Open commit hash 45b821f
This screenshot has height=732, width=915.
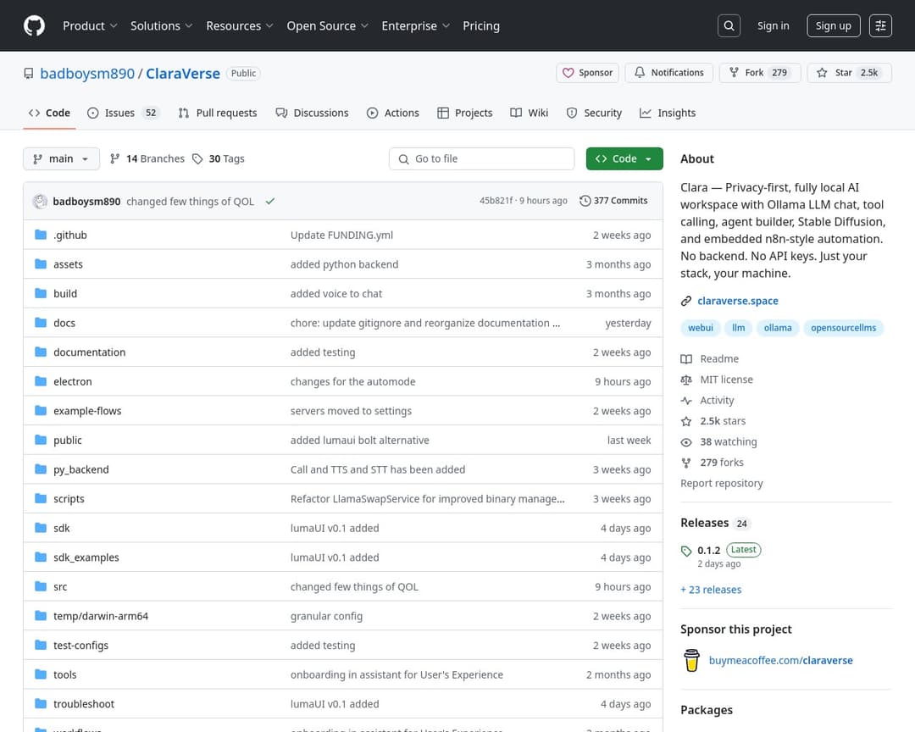[496, 201]
